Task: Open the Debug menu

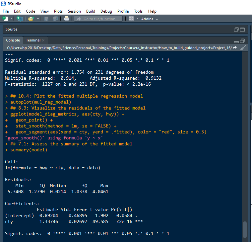Action: 106,11
